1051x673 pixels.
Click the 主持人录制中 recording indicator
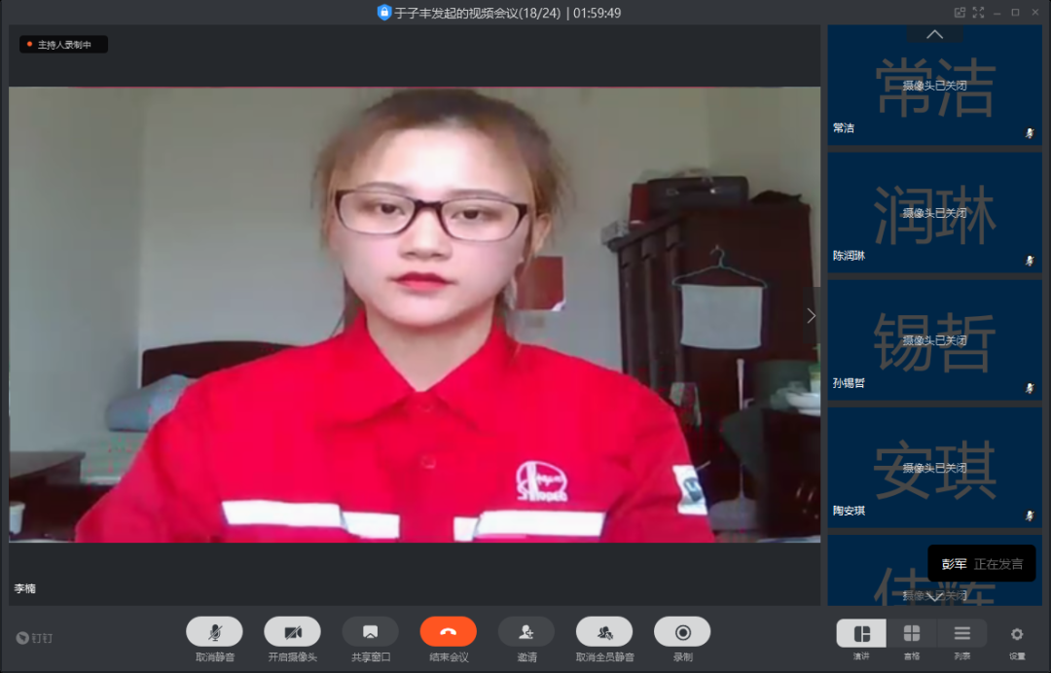coord(63,45)
